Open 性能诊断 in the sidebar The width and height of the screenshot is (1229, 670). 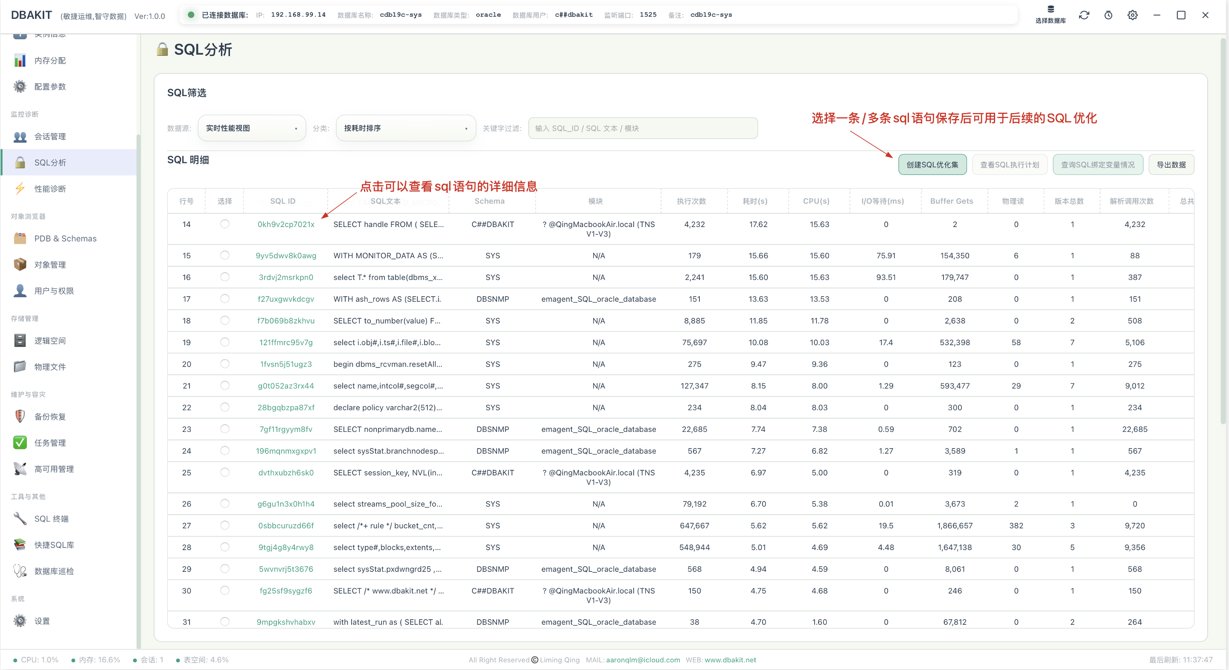(x=50, y=189)
